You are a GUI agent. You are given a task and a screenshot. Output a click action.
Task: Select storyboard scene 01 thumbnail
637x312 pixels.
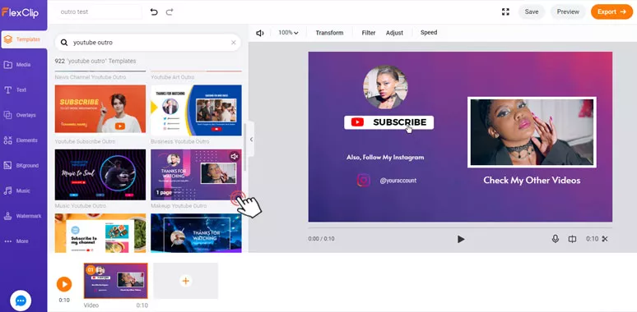pyautogui.click(x=116, y=281)
